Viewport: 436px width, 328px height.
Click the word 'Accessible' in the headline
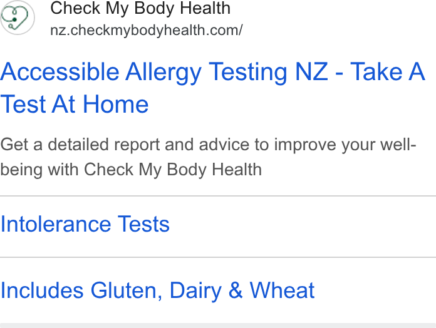(x=60, y=71)
